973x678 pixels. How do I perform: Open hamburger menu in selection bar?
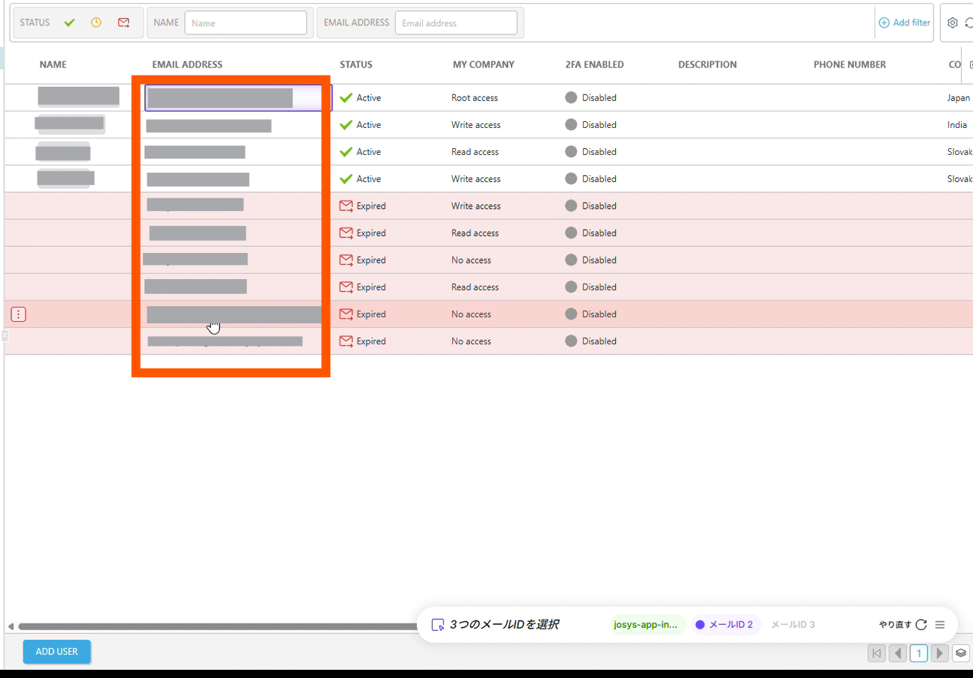point(940,625)
